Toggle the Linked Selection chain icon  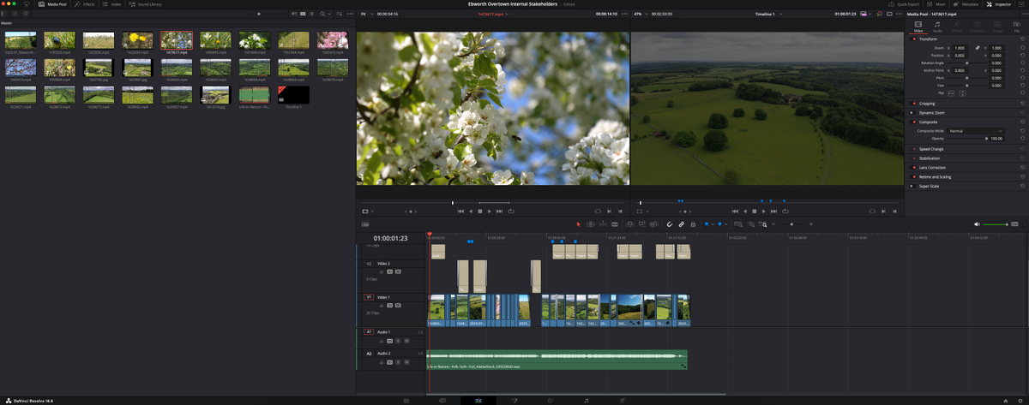pyautogui.click(x=682, y=223)
